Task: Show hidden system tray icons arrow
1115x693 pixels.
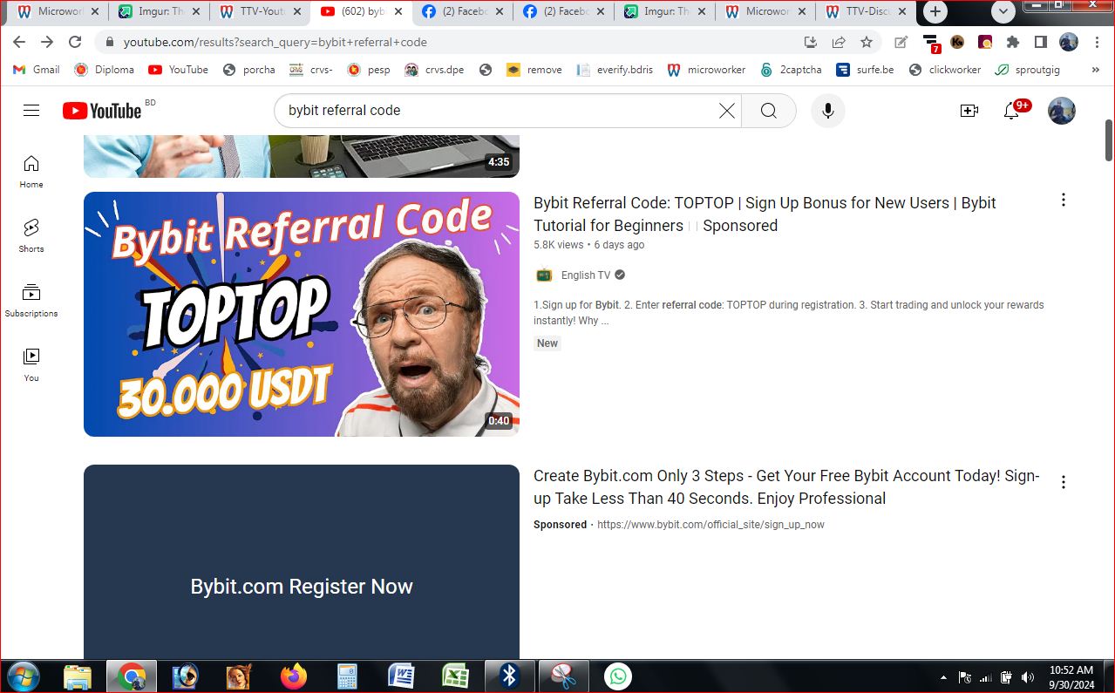Action: tap(943, 677)
